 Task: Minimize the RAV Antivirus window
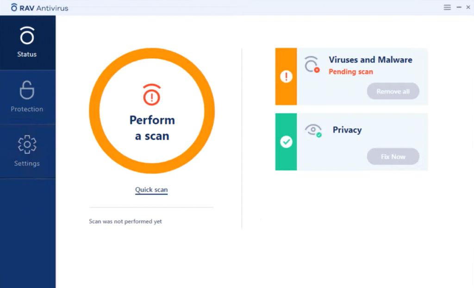(x=459, y=7)
